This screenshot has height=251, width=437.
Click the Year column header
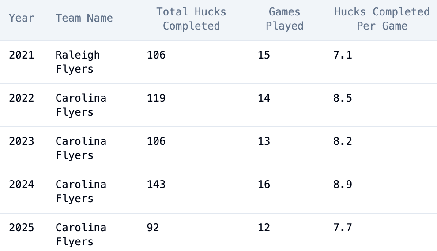[x=22, y=18]
